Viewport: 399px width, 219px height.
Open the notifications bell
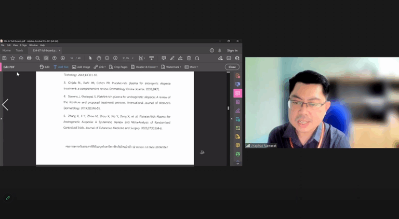pos(219,50)
